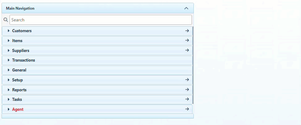Expand the Items disclosure triangle
The height and width of the screenshot is (125, 301).
tap(9, 41)
